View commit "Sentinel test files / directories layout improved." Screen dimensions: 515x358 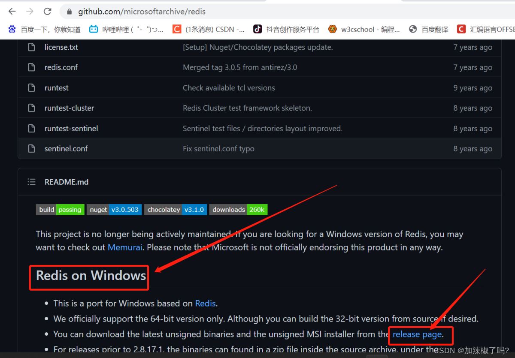click(263, 129)
